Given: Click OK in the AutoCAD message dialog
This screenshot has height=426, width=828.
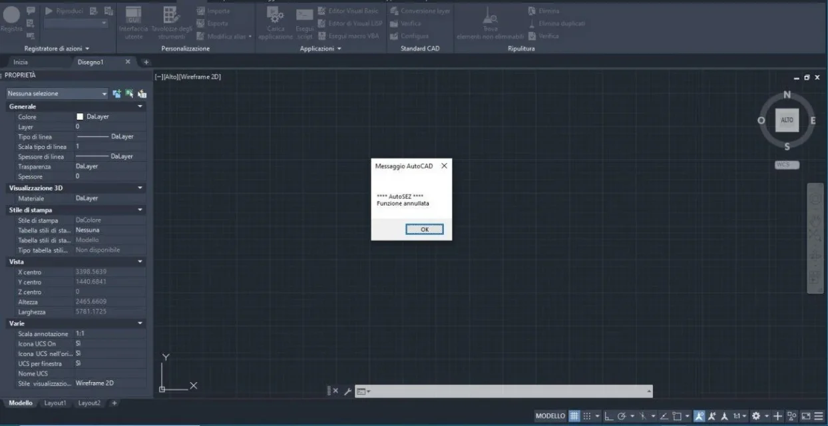Looking at the screenshot, I should [424, 229].
